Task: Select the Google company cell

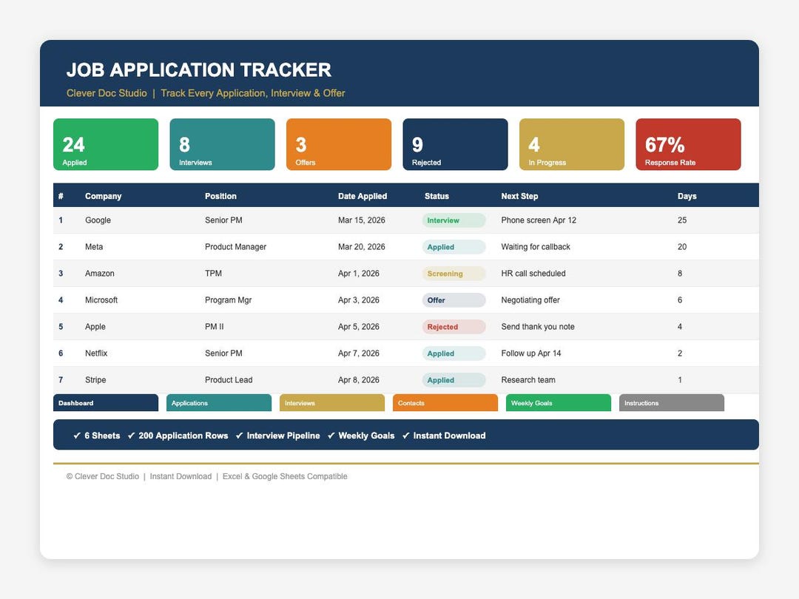Action: 98,220
